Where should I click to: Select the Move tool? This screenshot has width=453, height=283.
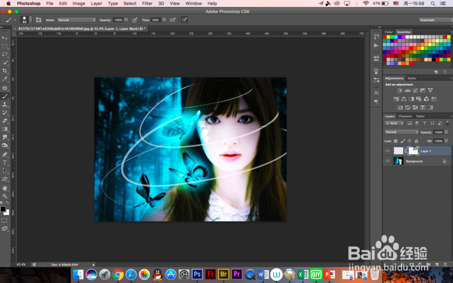tap(5, 38)
